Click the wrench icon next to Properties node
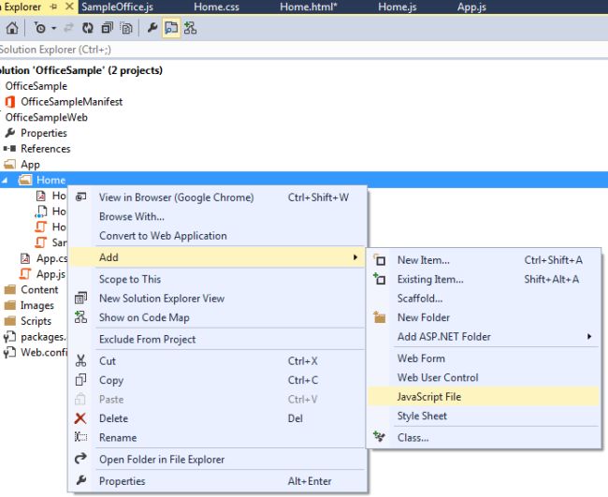The width and height of the screenshot is (608, 497). (9, 133)
